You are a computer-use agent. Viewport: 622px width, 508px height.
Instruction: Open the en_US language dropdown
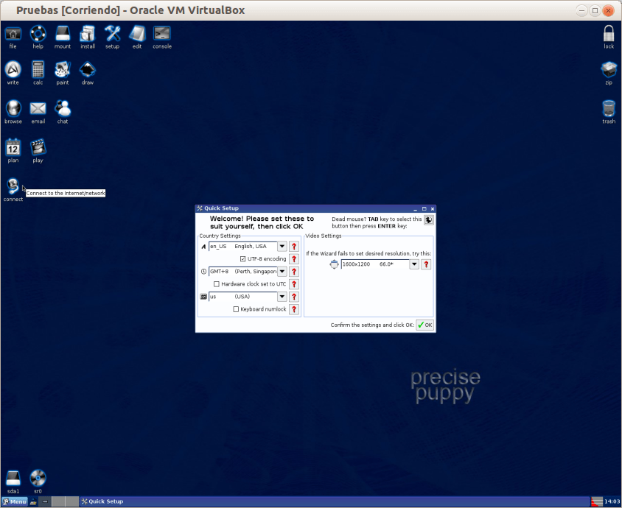tap(282, 246)
